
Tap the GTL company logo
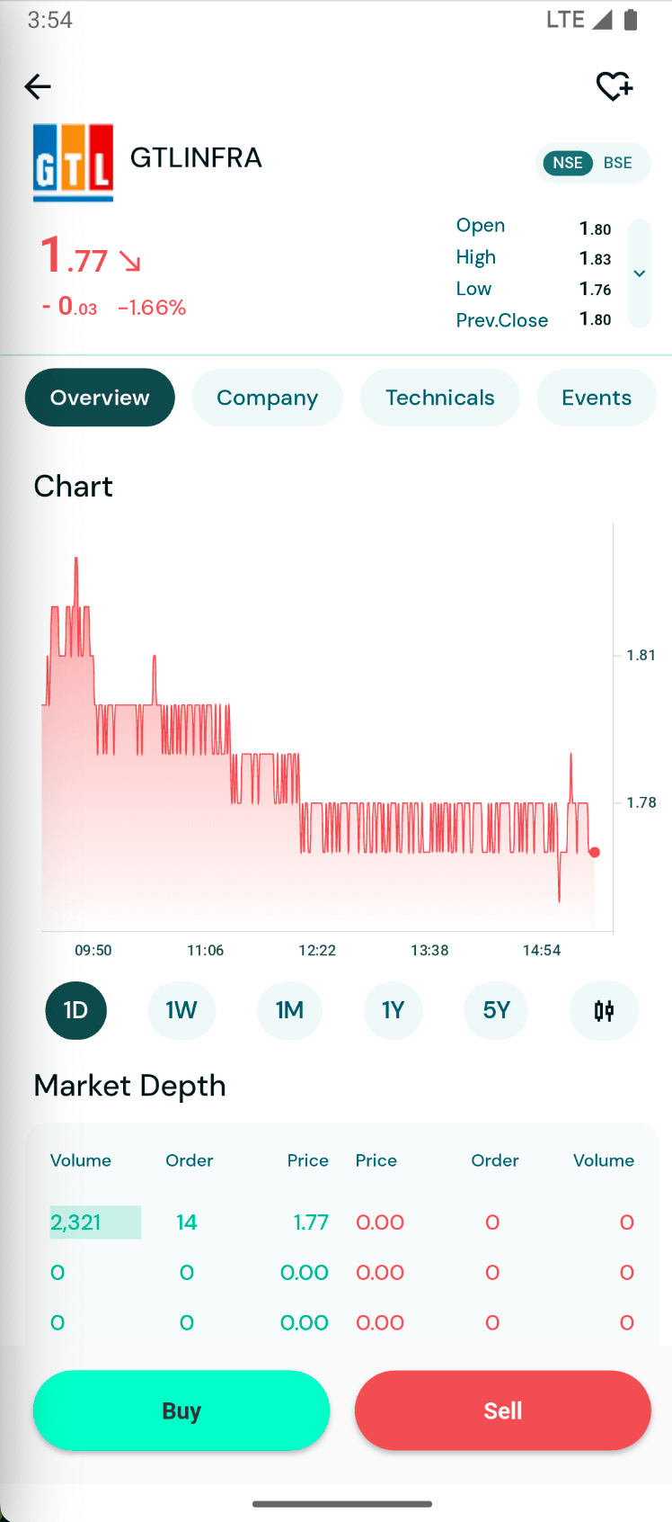coord(73,163)
